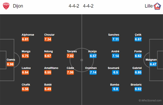
Task: Click Lille's 4-4-2 formation label
Action: pyautogui.click(x=88, y=6)
